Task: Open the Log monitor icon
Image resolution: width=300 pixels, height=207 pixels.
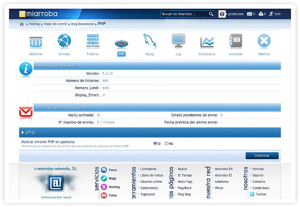Action: point(178,41)
